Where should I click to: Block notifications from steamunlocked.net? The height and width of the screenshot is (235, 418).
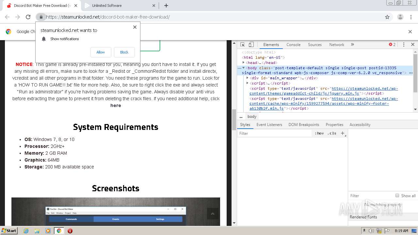point(124,52)
